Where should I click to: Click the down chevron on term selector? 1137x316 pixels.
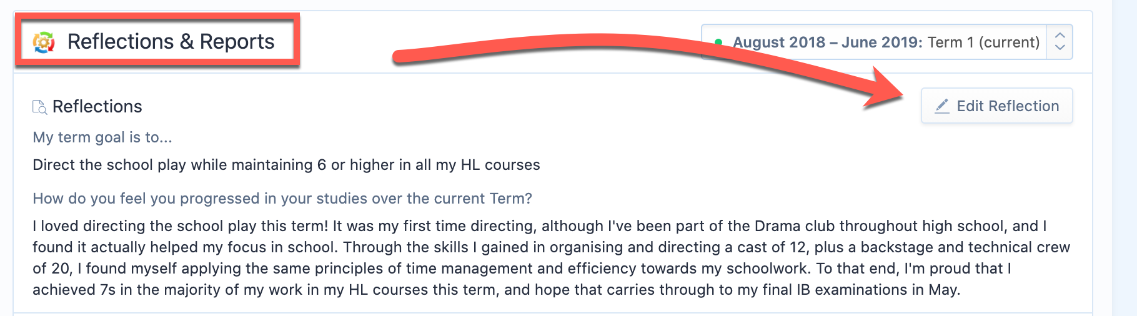coord(1060,49)
